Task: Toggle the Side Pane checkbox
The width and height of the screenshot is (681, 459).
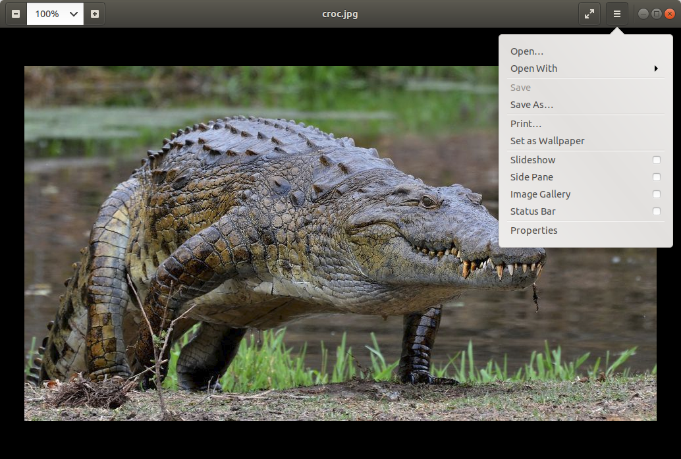Action: [x=656, y=177]
